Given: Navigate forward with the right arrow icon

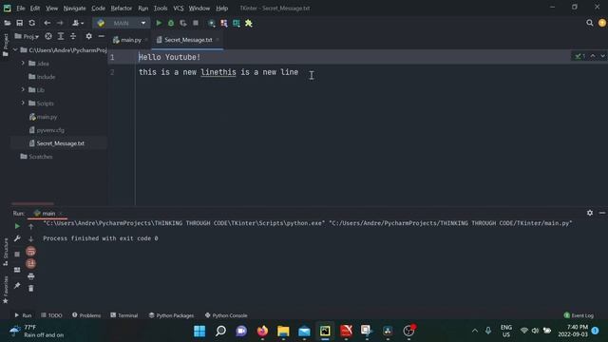Looking at the screenshot, I should tap(60, 23).
